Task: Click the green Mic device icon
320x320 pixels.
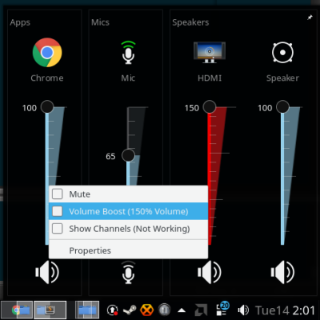Action: (x=128, y=52)
